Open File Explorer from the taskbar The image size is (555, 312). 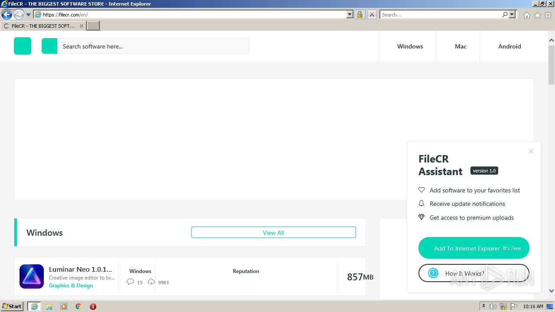point(49,306)
